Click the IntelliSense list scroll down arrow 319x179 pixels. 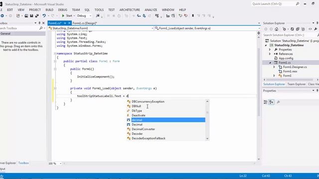(207, 139)
